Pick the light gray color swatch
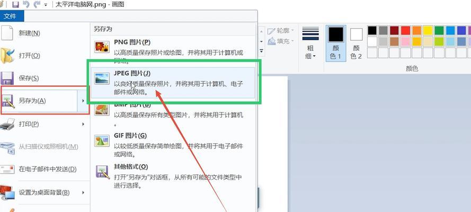 point(383,41)
